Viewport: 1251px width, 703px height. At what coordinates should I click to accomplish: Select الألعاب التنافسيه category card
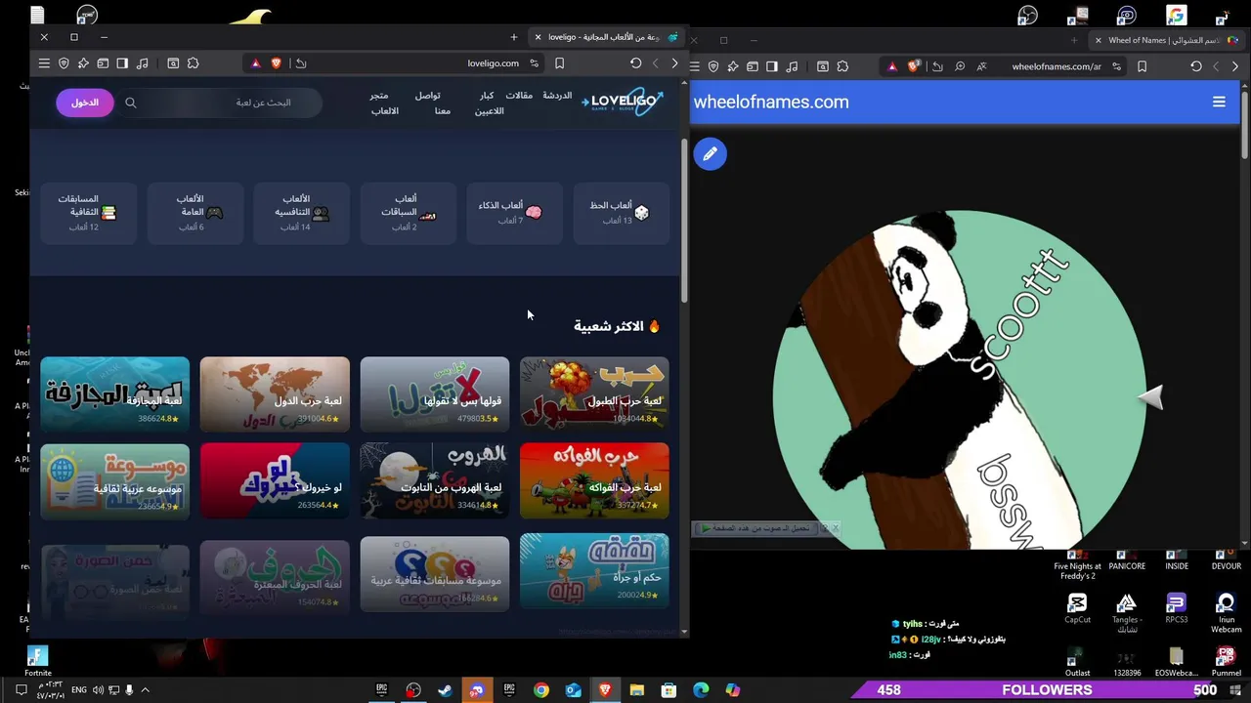(x=301, y=213)
